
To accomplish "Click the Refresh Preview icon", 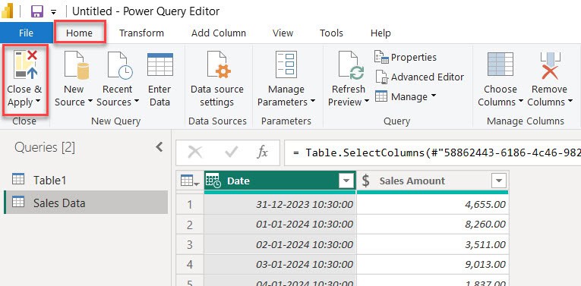I will pos(351,65).
